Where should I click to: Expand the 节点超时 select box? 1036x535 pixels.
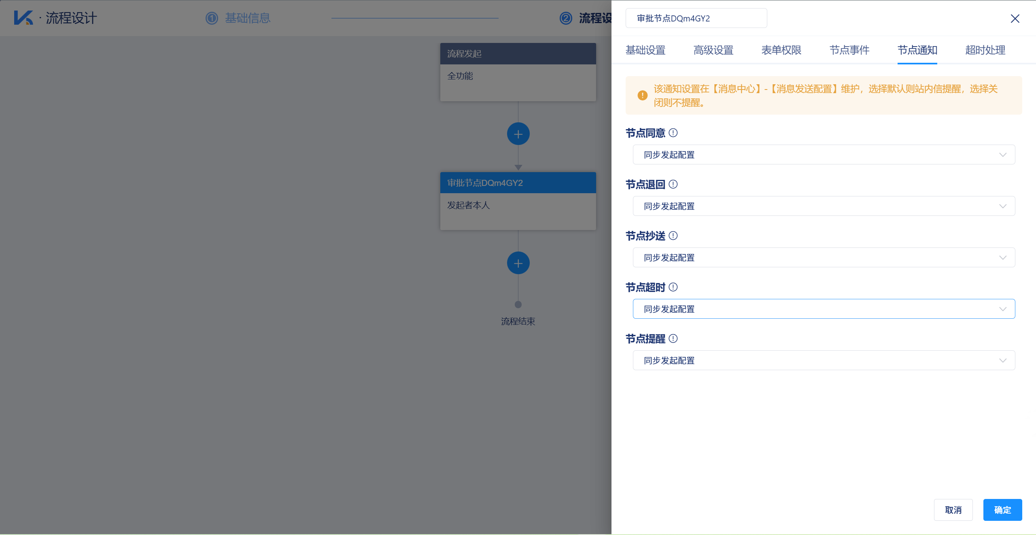pos(824,309)
